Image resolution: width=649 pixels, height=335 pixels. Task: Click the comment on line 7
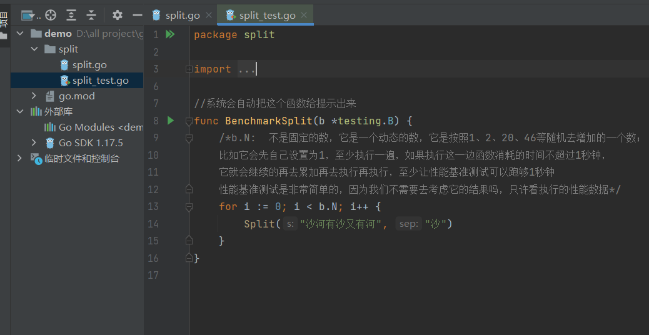[275, 103]
